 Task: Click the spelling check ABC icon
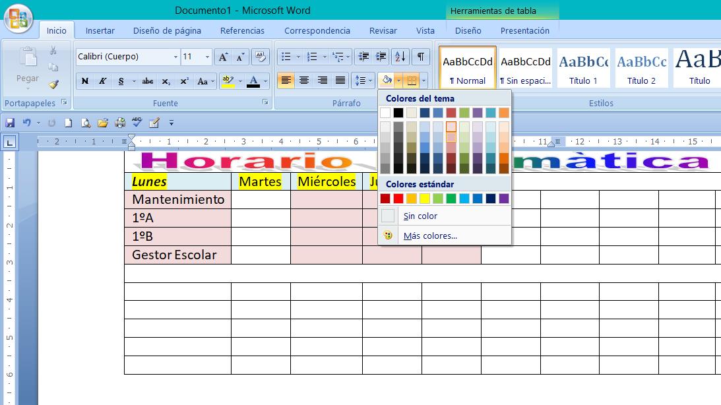[137, 123]
